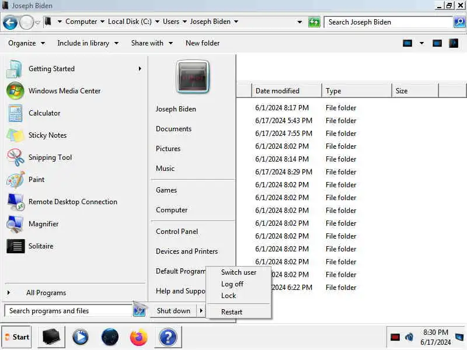Image resolution: width=467 pixels, height=350 pixels.
Task: Open the dark globe taskbar icon
Action: tap(110, 337)
